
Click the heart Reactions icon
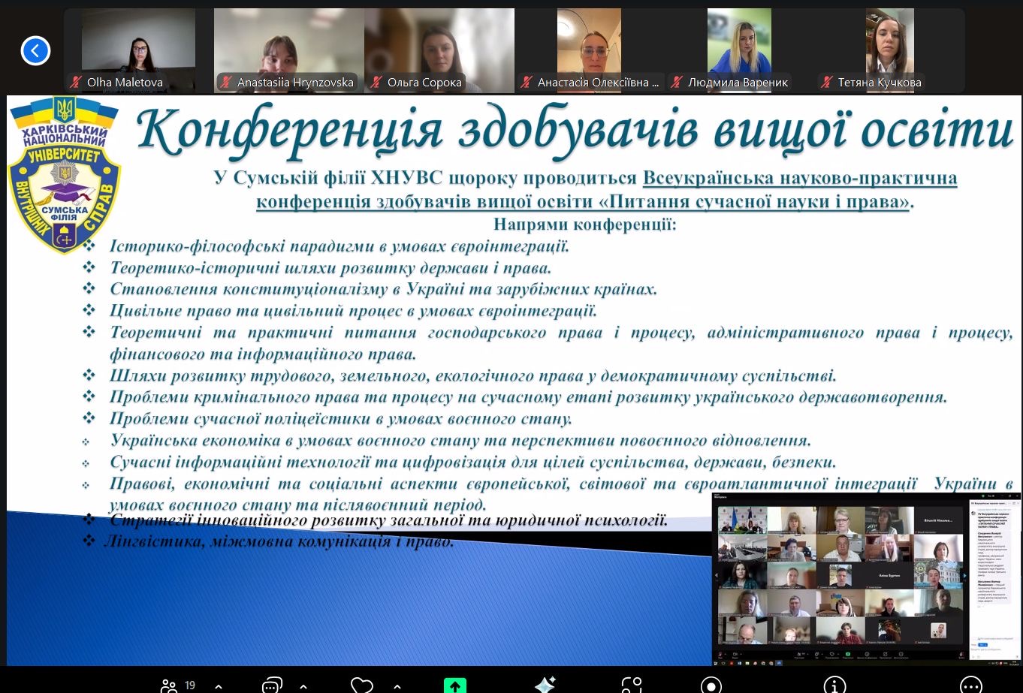click(361, 685)
